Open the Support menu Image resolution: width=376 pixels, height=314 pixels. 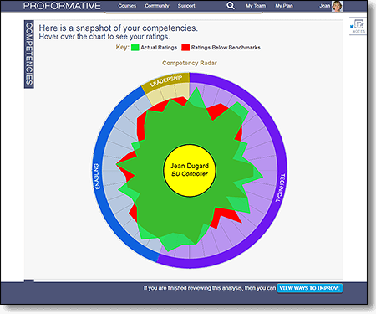[x=186, y=6]
